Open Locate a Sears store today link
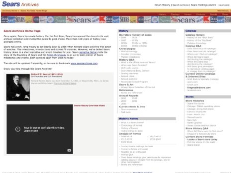 coord(202,140)
